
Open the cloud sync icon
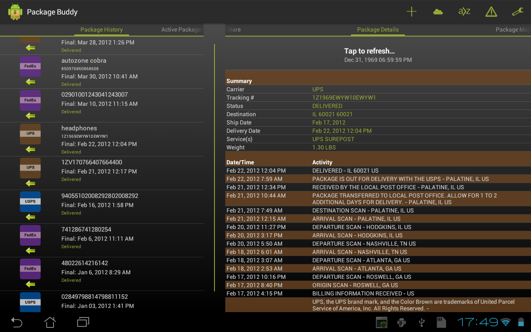(438, 12)
